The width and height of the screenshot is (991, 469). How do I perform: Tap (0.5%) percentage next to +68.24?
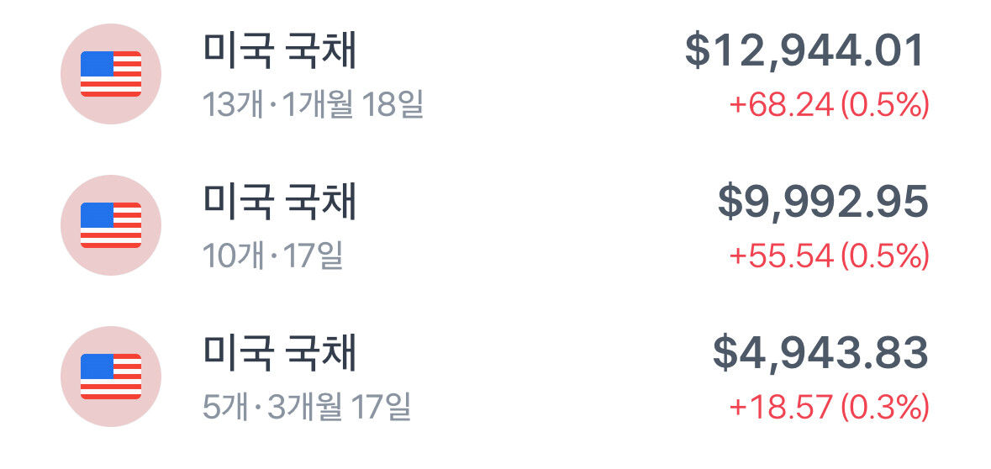pos(885,106)
